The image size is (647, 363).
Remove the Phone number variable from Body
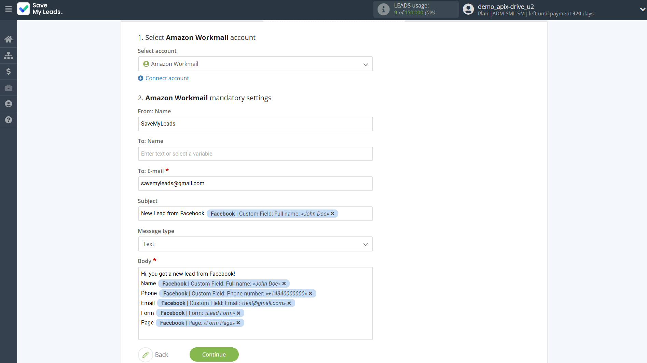tap(311, 293)
